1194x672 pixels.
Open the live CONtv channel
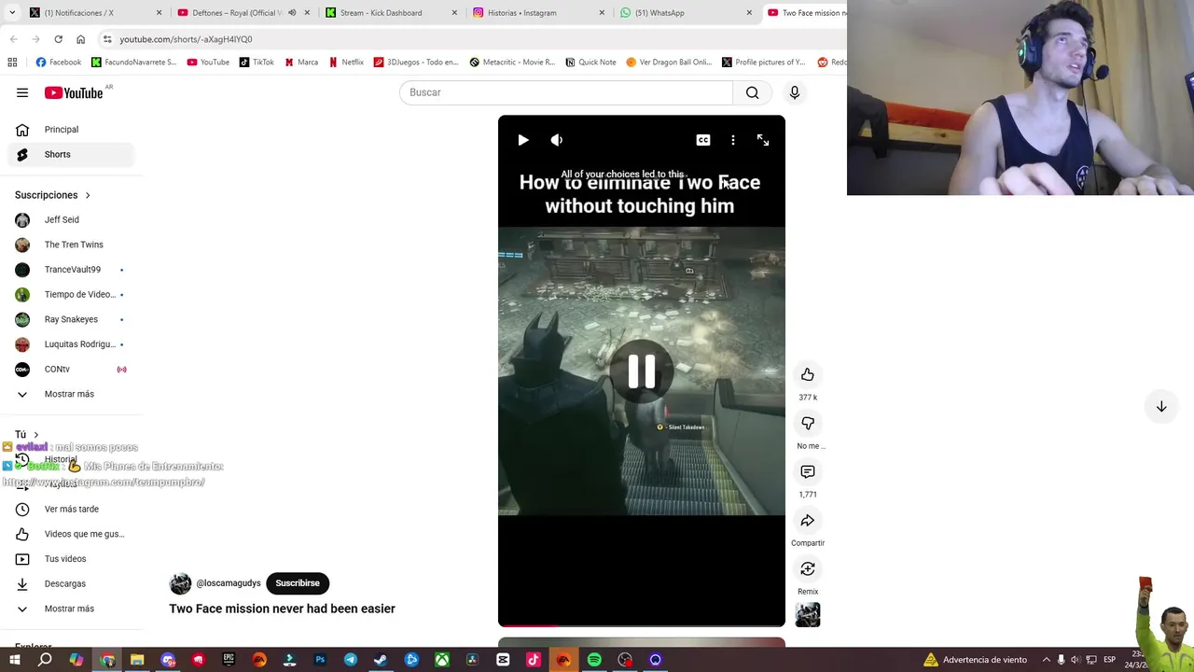[70, 369]
